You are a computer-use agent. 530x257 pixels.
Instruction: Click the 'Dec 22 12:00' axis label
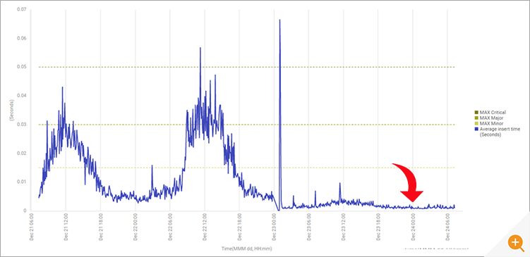(x=205, y=226)
